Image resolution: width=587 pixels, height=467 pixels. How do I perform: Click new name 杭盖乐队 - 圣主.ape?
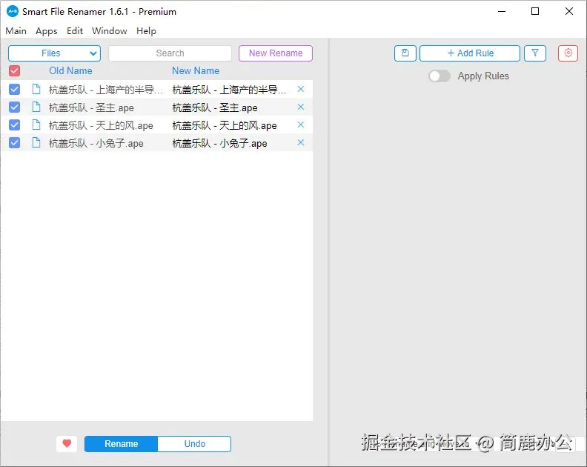point(215,107)
